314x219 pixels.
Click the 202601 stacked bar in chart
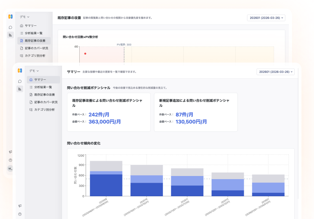(x=268, y=185)
